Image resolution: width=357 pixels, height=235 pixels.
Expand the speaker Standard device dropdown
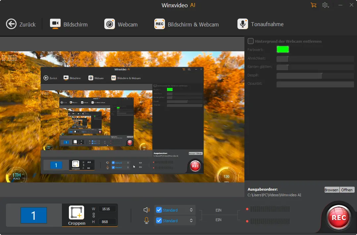click(191, 210)
